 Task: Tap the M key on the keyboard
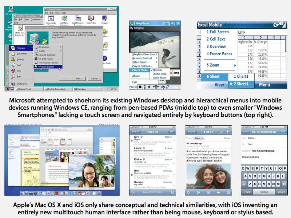point(278,184)
